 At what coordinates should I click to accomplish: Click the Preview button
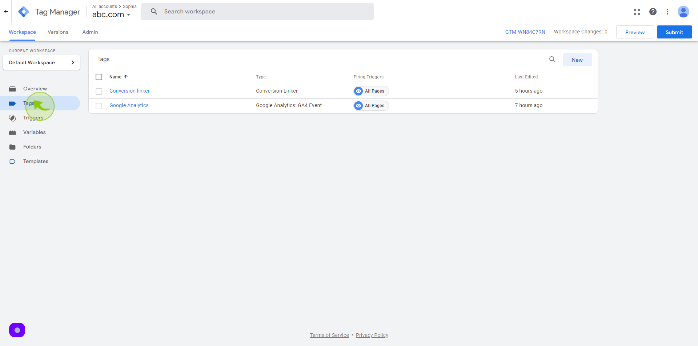tap(635, 32)
